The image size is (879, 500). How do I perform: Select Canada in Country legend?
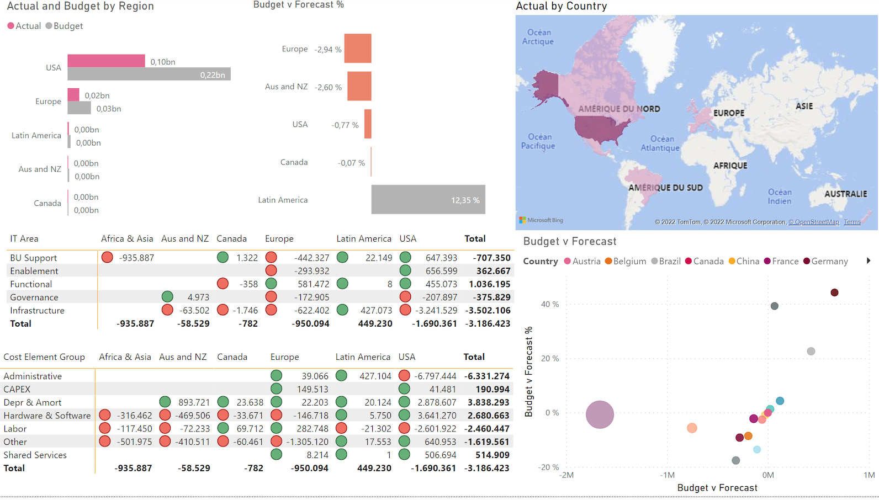point(704,261)
